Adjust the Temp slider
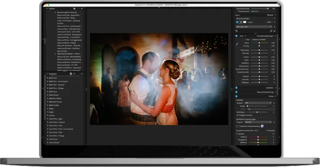 259,43
